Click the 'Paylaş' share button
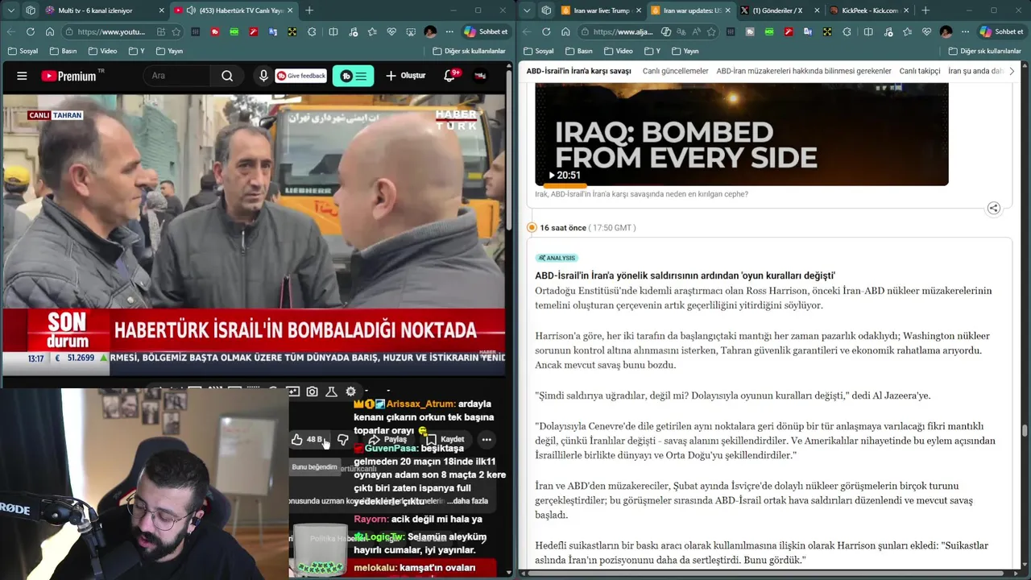1031x580 pixels. [387, 439]
